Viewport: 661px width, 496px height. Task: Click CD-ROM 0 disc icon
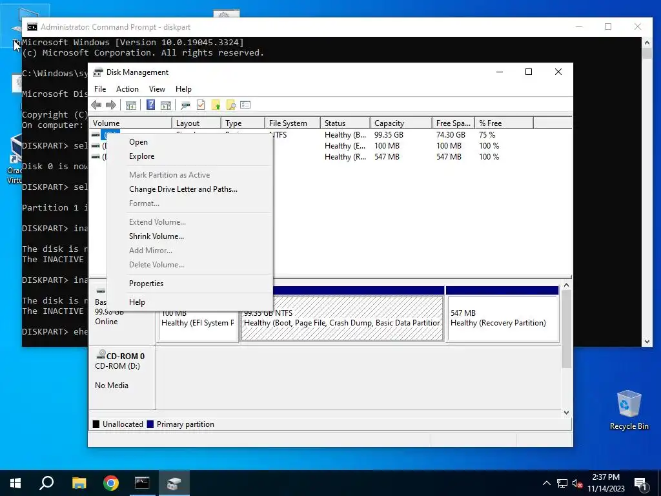(x=101, y=355)
